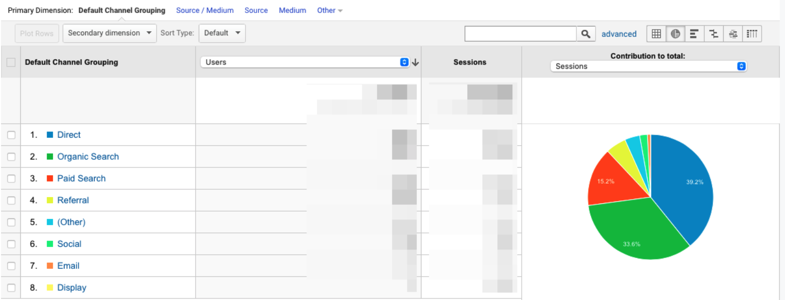
Task: Click into the table search field
Action: pyautogui.click(x=520, y=34)
